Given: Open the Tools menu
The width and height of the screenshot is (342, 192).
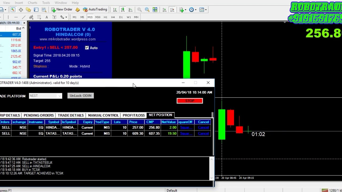Looking at the screenshot, I should tap(46, 3).
